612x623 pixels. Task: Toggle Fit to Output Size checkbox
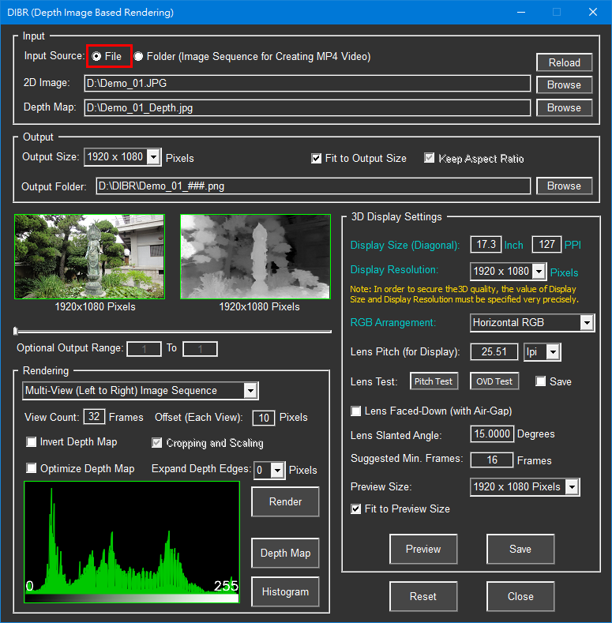pyautogui.click(x=317, y=159)
